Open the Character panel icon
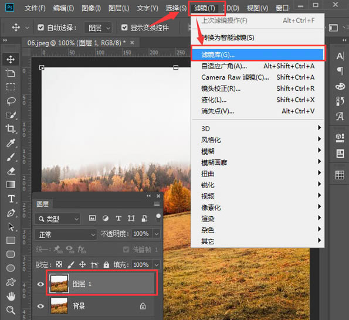 tap(340, 56)
